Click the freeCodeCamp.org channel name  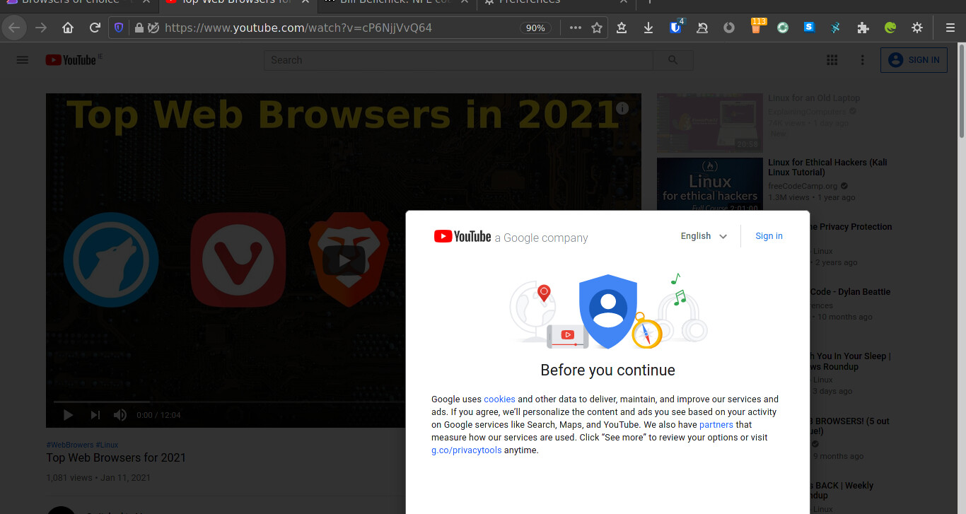pyautogui.click(x=803, y=187)
